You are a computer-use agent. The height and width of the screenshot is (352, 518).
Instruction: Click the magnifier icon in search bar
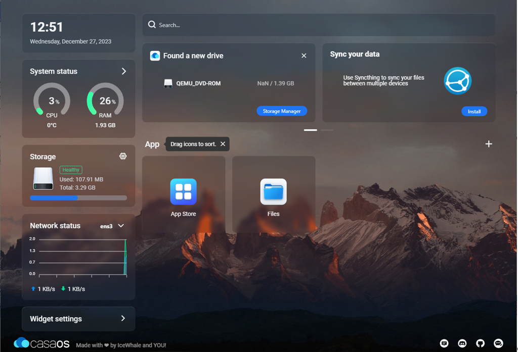(152, 24)
